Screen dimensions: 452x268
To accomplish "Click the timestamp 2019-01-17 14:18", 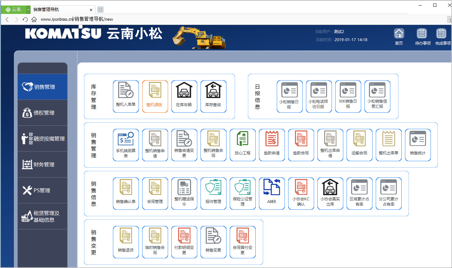I will click(351, 39).
